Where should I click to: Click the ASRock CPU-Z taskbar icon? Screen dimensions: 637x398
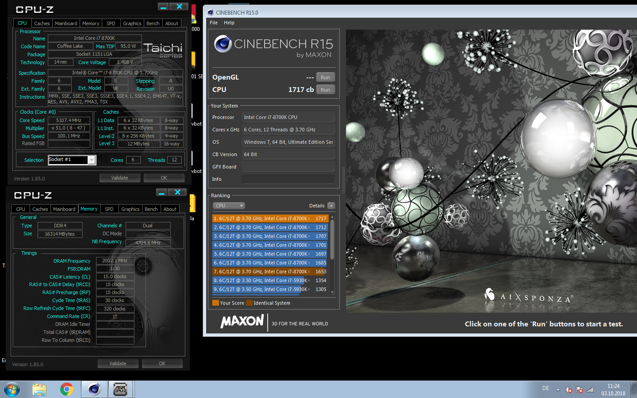120,390
